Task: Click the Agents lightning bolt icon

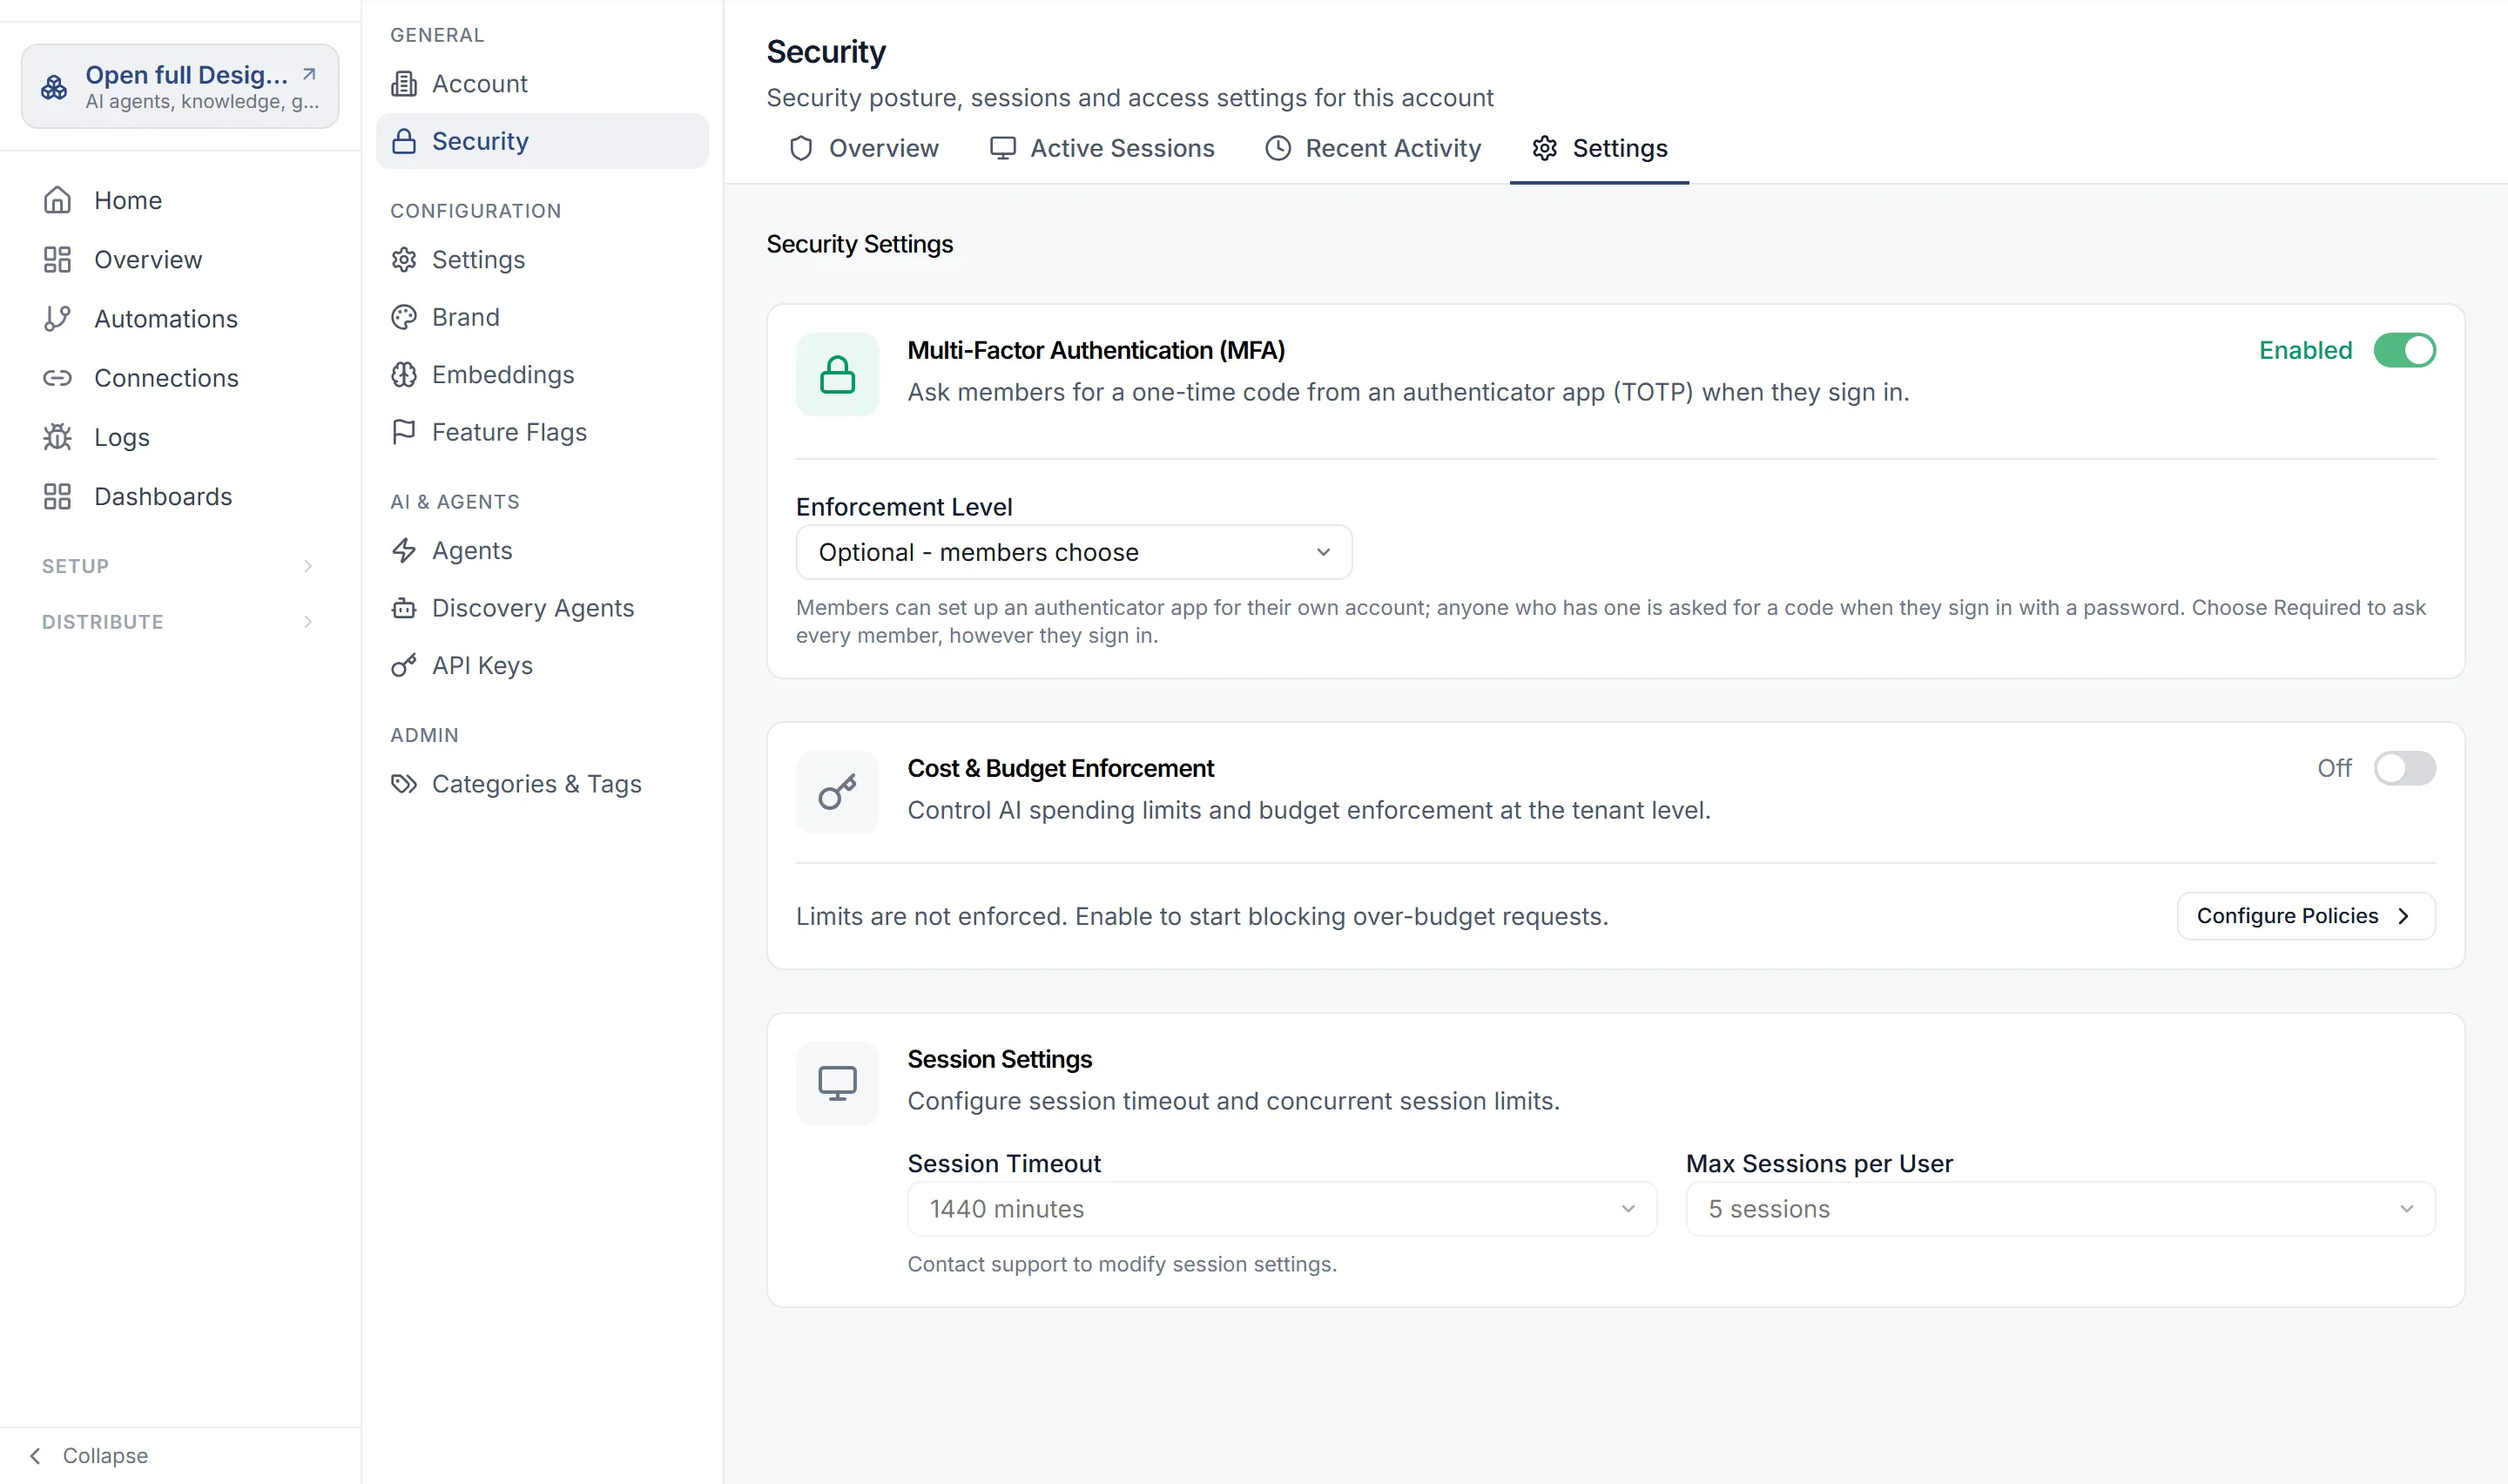Action: click(x=404, y=550)
